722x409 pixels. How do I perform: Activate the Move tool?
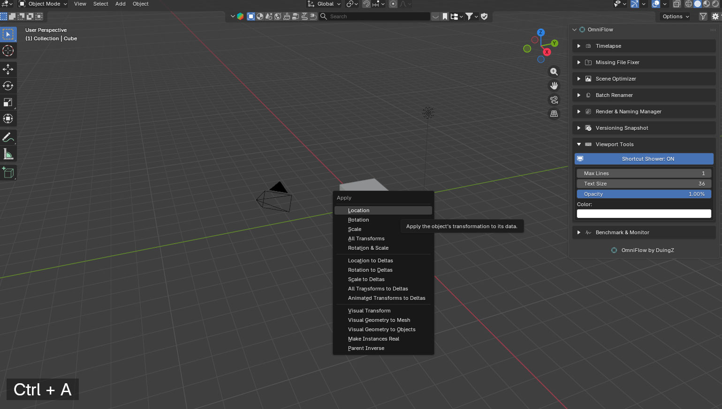pyautogui.click(x=8, y=69)
